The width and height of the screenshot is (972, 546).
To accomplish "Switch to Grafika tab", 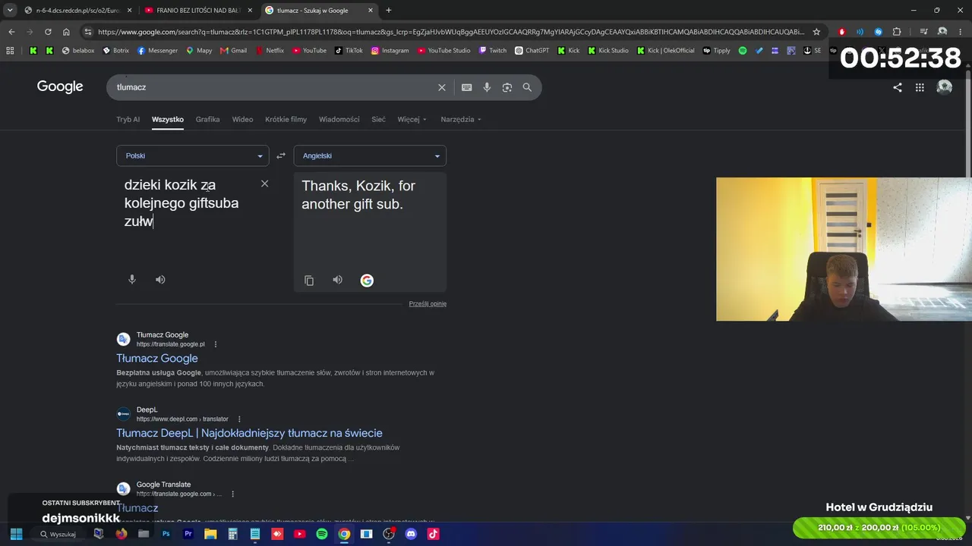I will tap(207, 120).
